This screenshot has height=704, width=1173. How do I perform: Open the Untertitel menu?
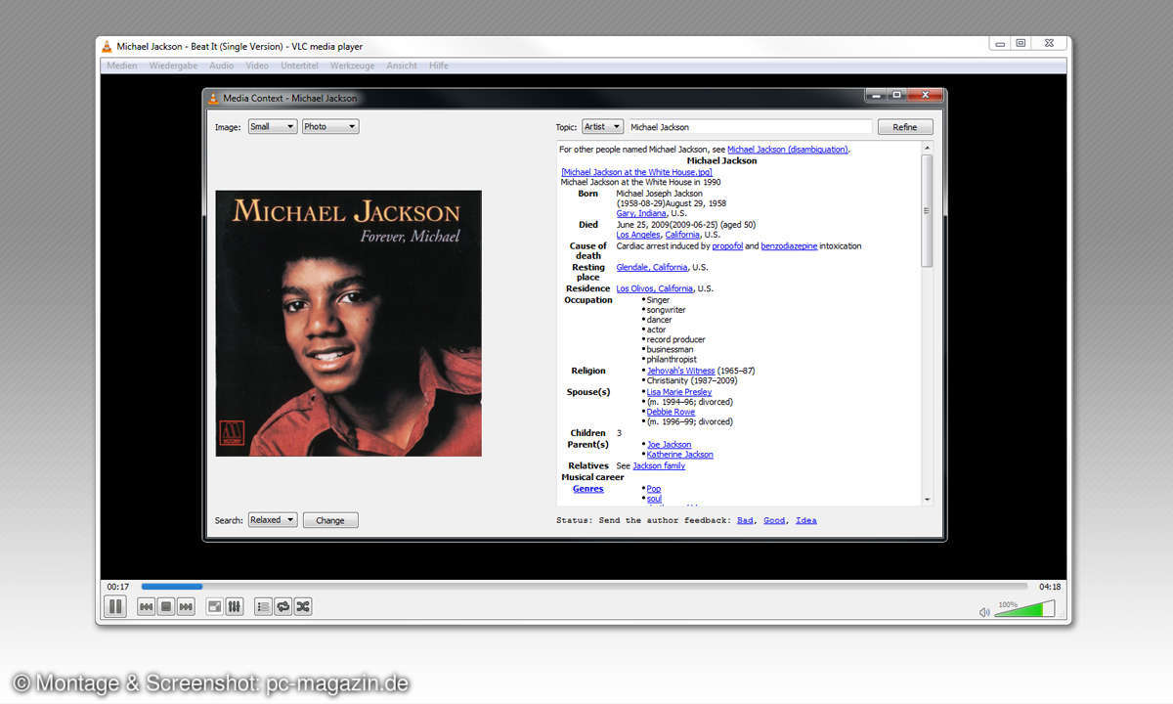point(299,66)
